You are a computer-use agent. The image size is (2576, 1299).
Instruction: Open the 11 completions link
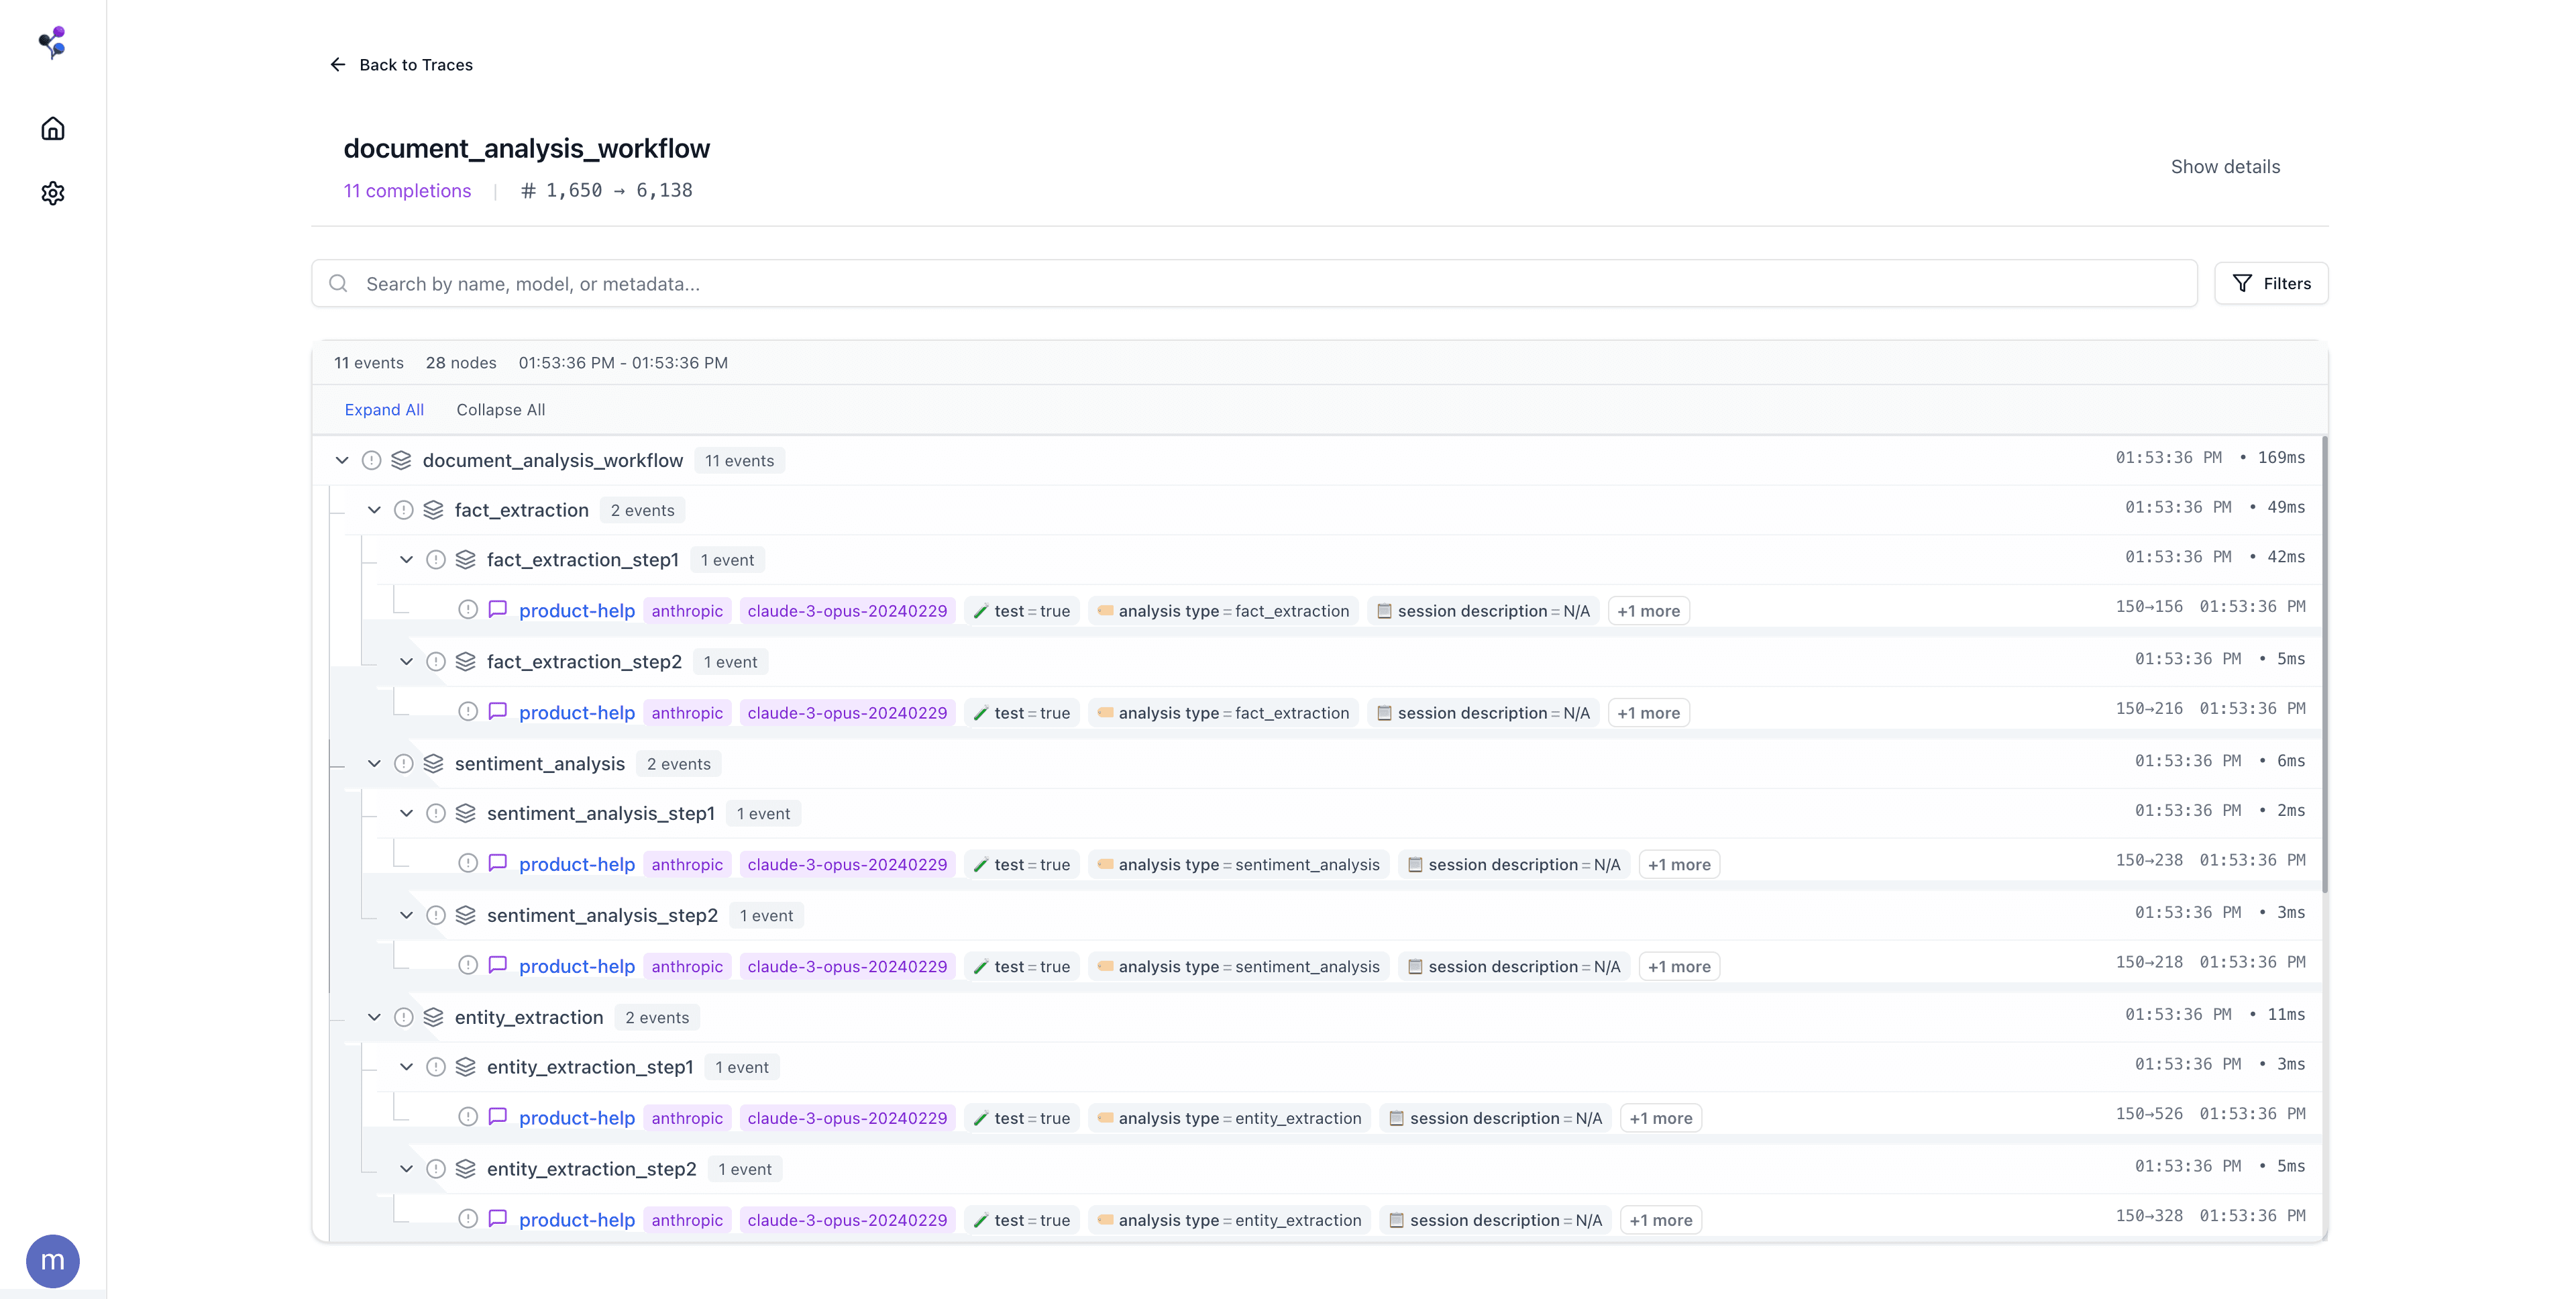point(407,190)
